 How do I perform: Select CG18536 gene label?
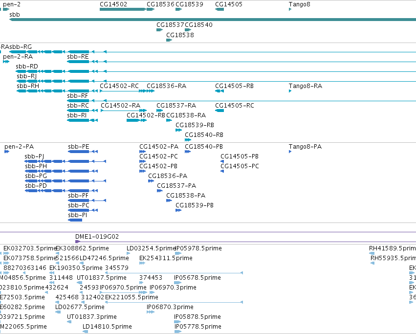pos(160,4)
